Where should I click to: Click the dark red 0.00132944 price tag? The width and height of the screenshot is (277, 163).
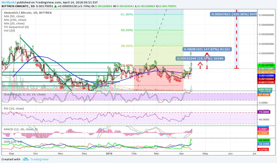266,79
